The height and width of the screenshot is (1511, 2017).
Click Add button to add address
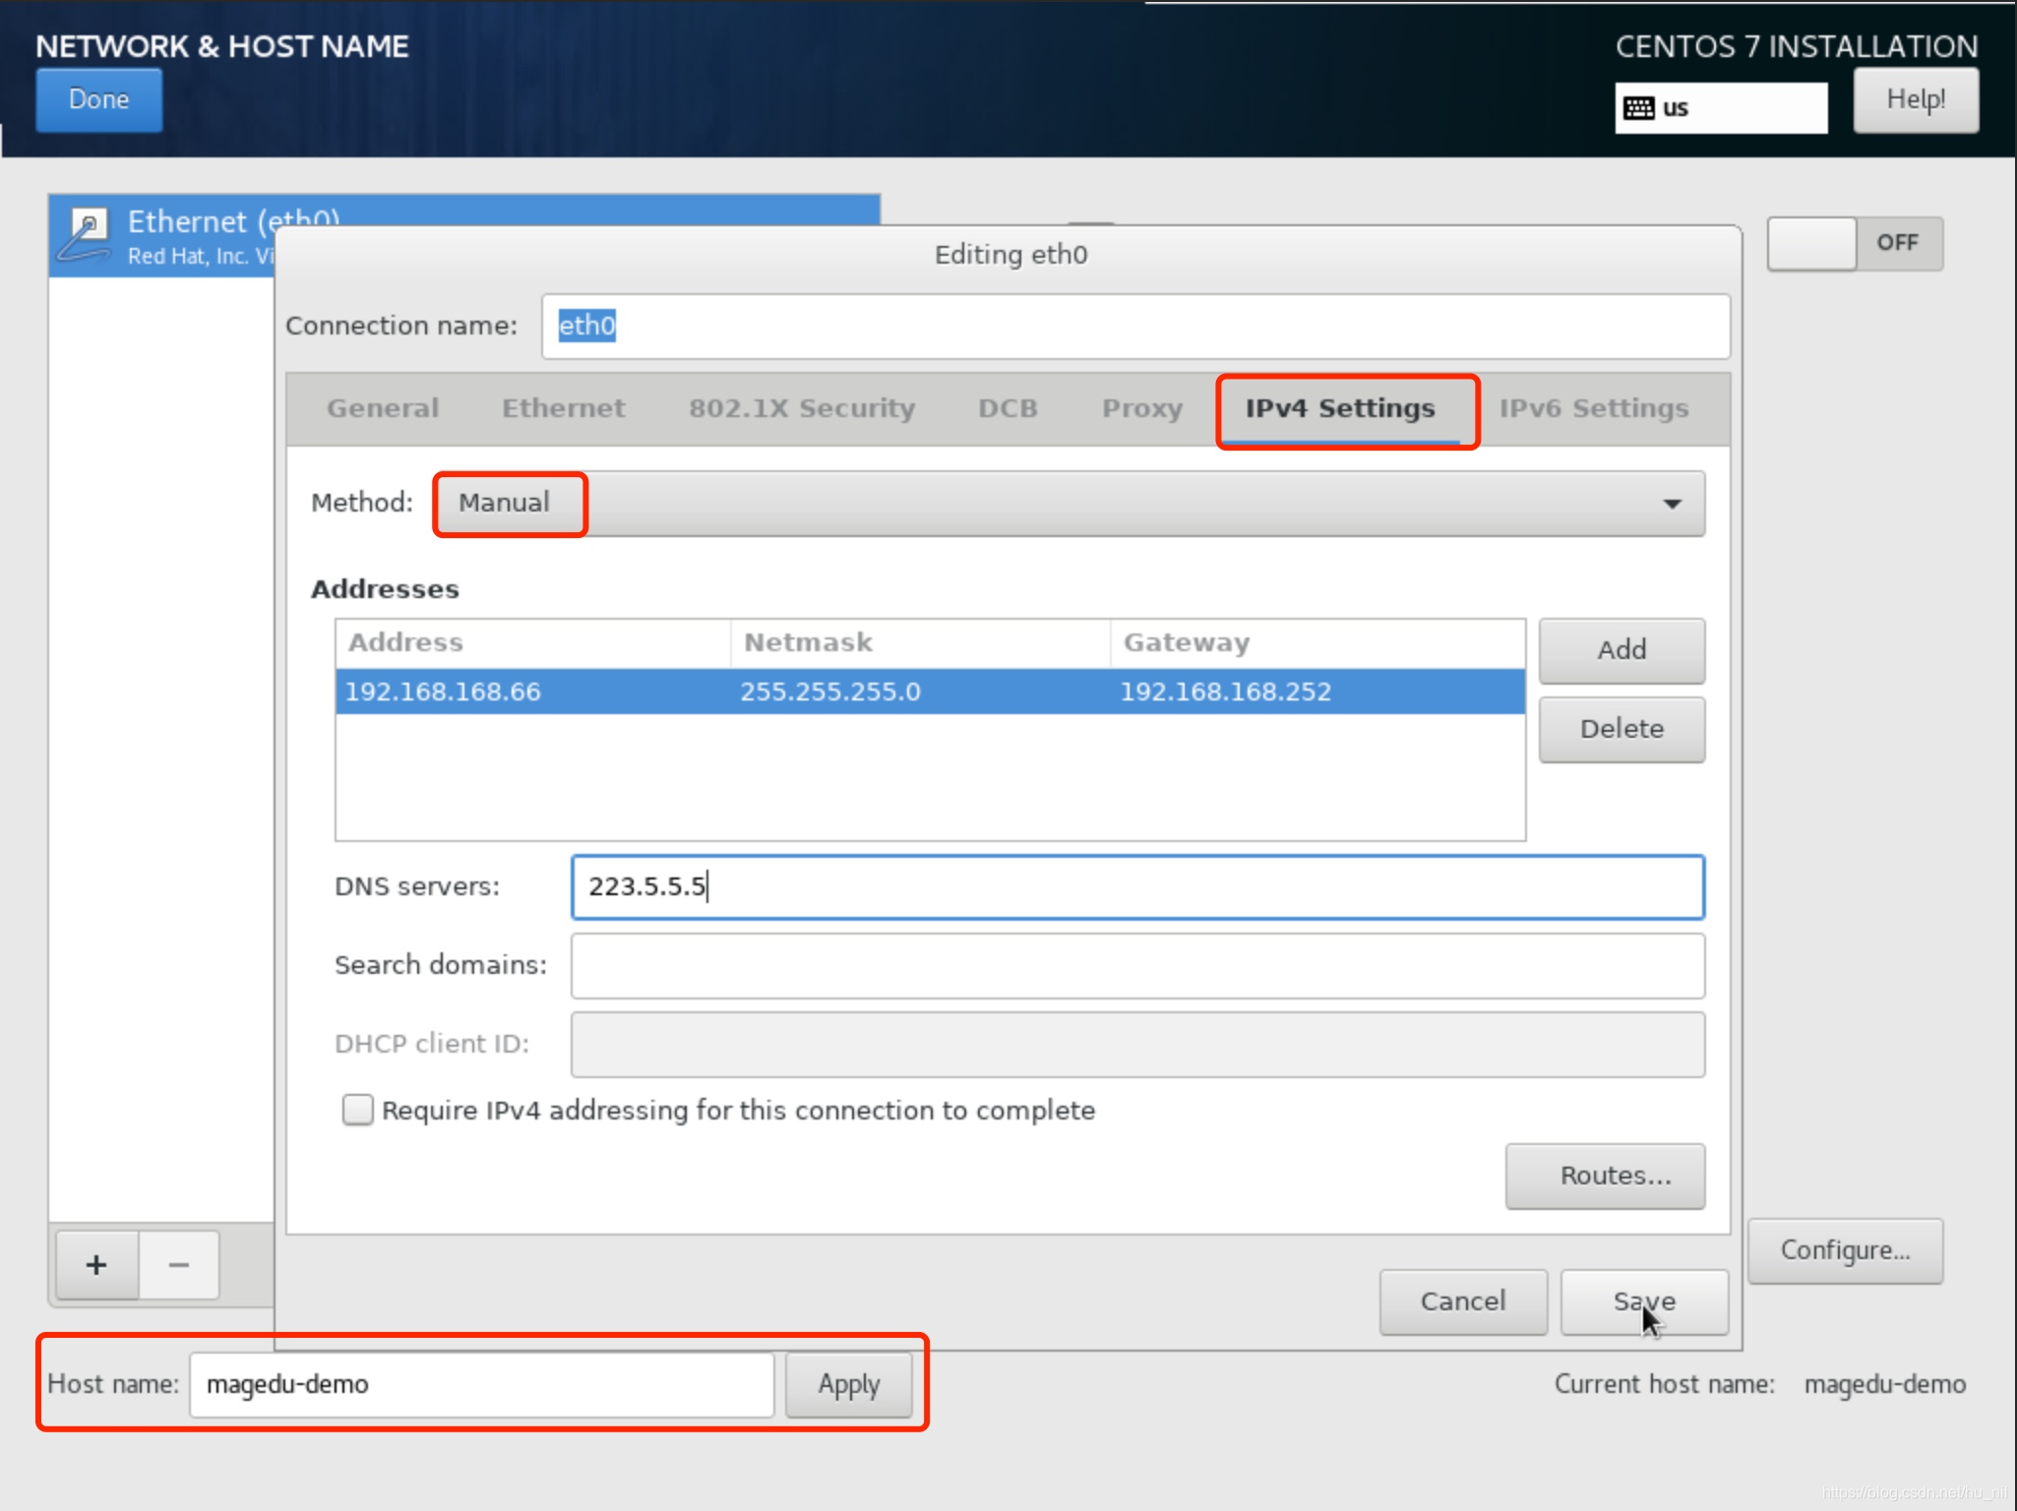pyautogui.click(x=1621, y=647)
